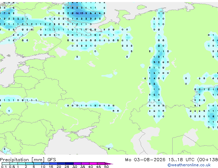Screen dimensions: 218x168
Task: Click the '35' legend scale label
Action: 83,167
